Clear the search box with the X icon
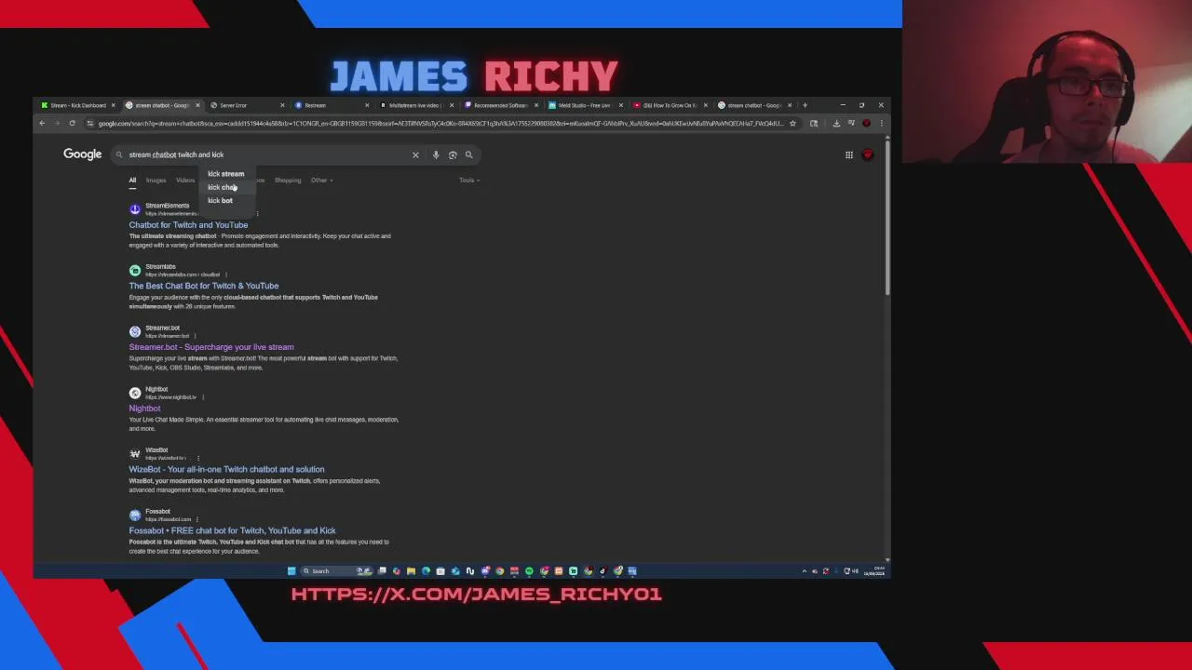The width and height of the screenshot is (1192, 670). pos(415,154)
